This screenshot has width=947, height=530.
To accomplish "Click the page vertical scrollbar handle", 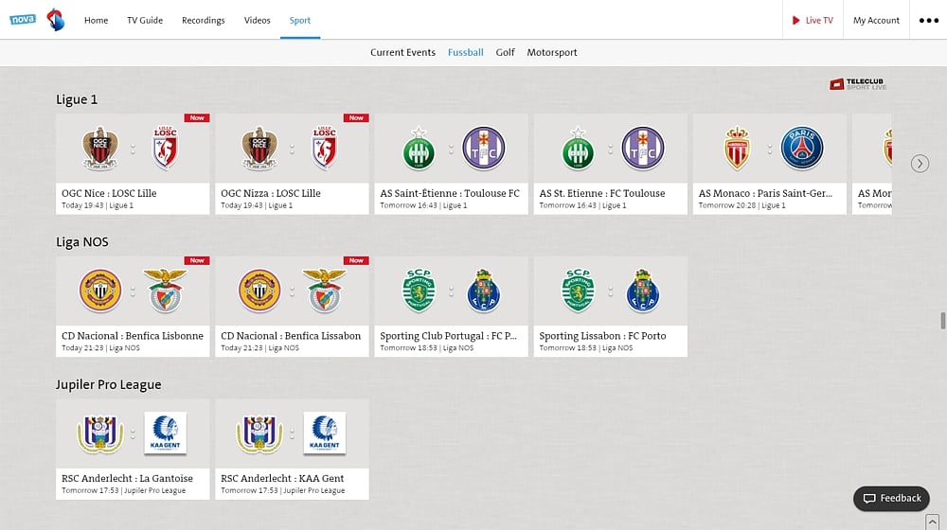I will pos(943,321).
